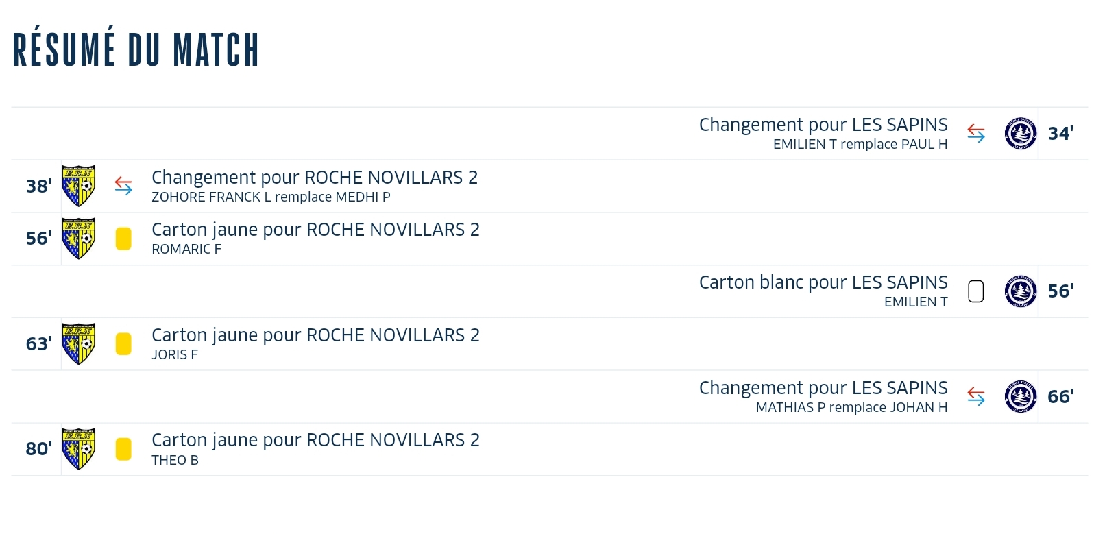Click the Les Sapins crest at 34'
Image resolution: width=1094 pixels, height=534 pixels.
[x=1020, y=134]
